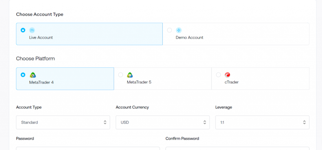The height and width of the screenshot is (150, 322).
Task: Click the Password input field
Action: 88,148
